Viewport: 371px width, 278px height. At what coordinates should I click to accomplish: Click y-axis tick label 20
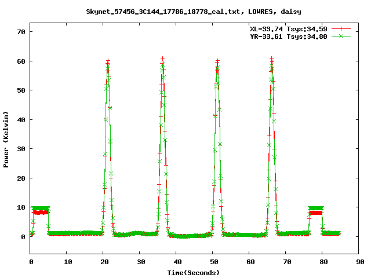[21, 178]
